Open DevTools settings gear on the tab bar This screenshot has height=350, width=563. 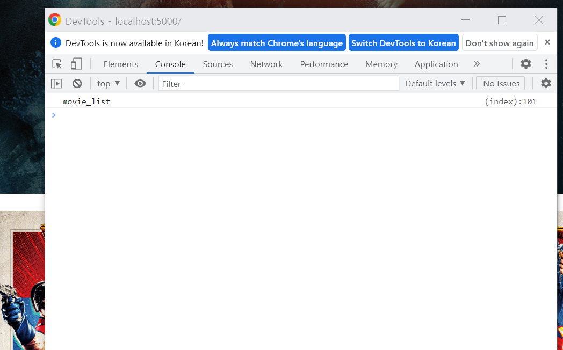point(525,64)
